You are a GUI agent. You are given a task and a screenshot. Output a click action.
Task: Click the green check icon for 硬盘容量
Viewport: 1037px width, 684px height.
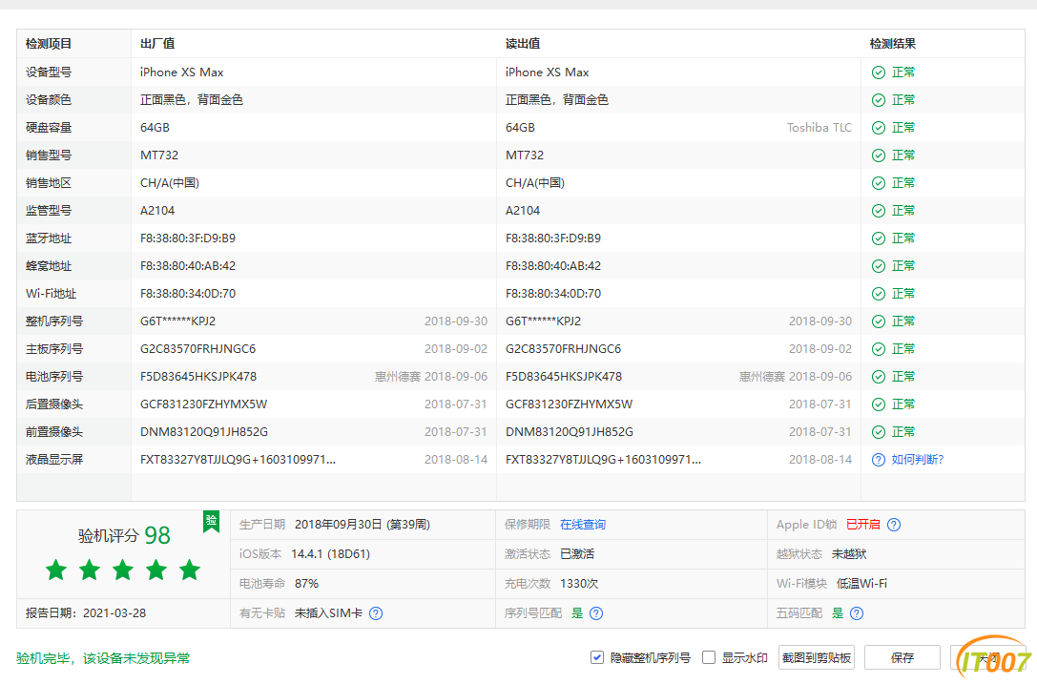click(879, 128)
